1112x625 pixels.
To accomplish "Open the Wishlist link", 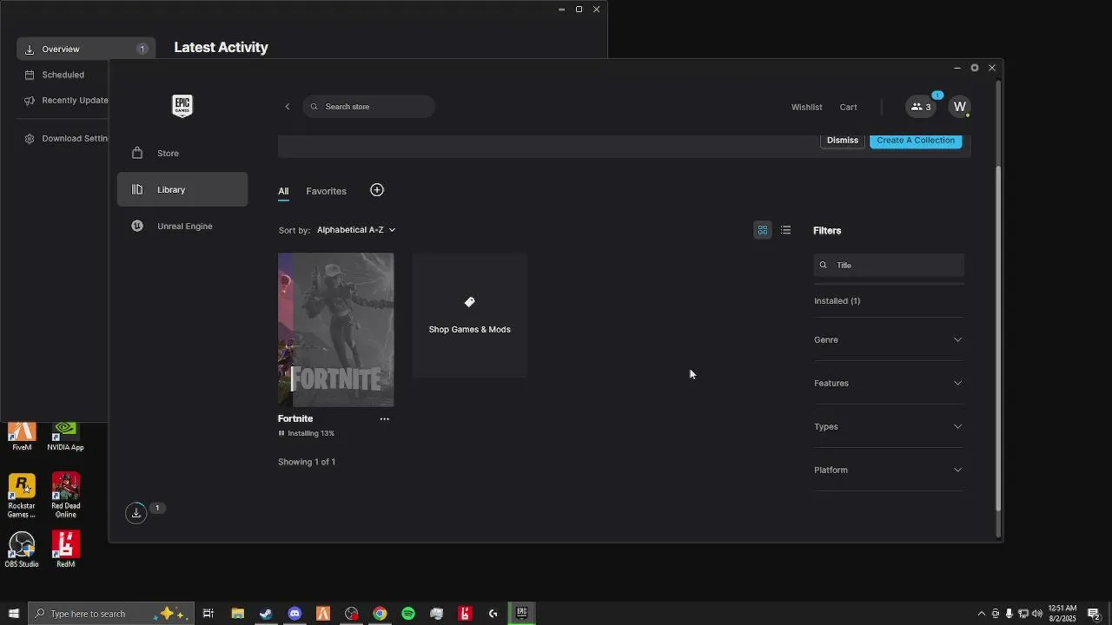I will 806,107.
